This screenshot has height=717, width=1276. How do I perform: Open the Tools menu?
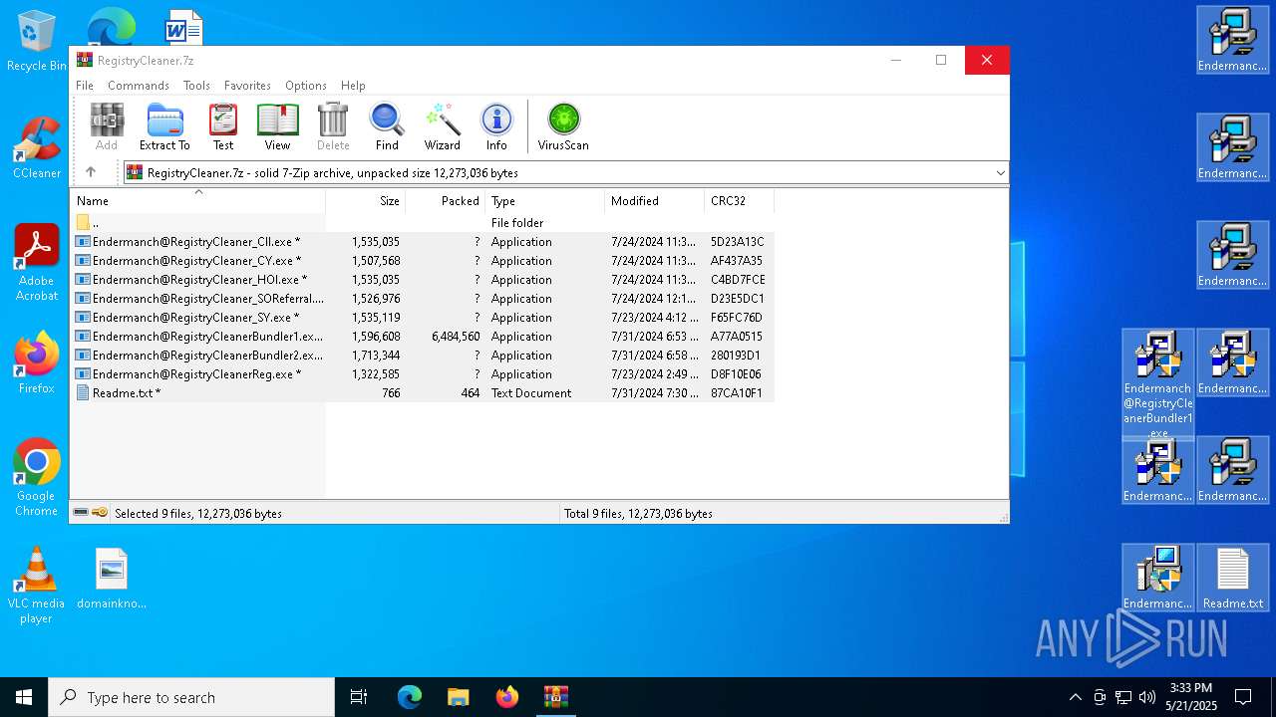pos(196,86)
